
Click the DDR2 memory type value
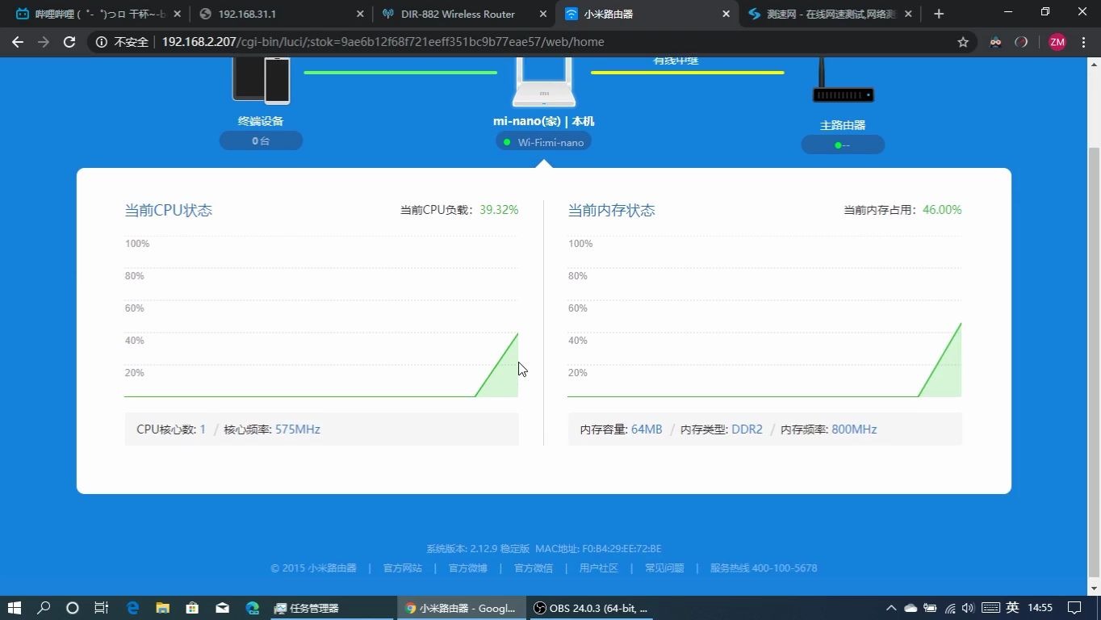click(x=747, y=429)
